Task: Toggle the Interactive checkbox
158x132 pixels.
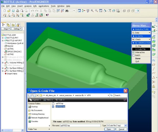Action: click(134, 52)
